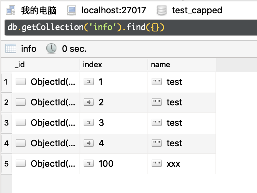The width and height of the screenshot is (257, 193).
Task: Click the 0 sec. execution time text
Action: [74, 49]
